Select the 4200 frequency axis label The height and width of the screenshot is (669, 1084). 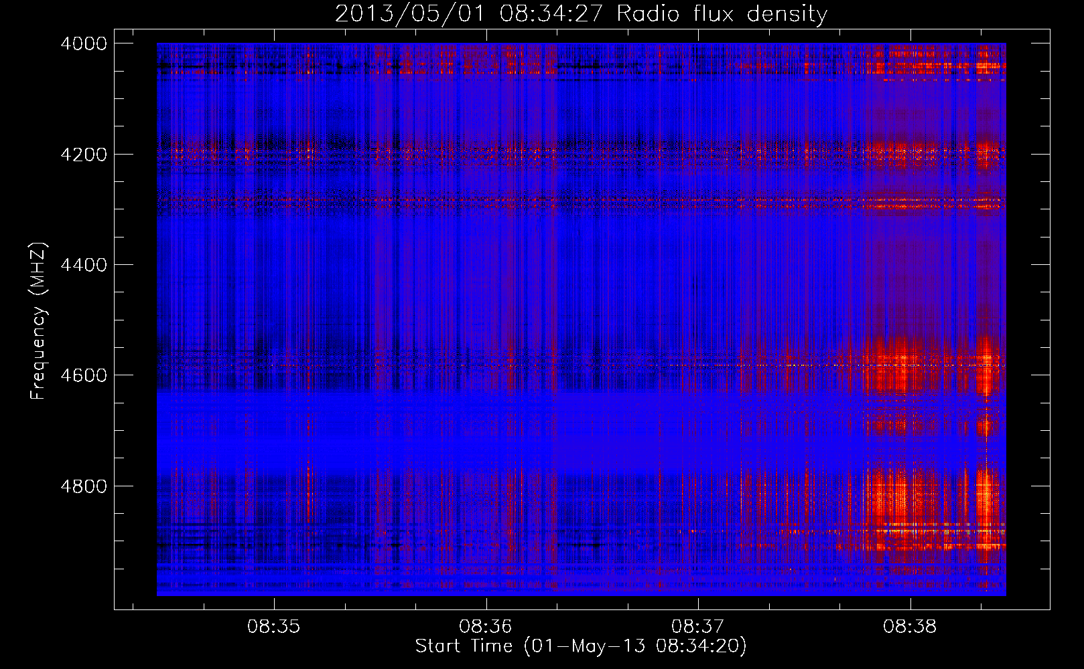click(x=84, y=154)
